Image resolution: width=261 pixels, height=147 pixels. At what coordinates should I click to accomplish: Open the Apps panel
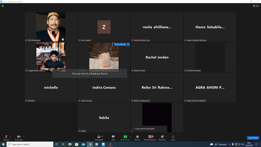click(x=173, y=138)
